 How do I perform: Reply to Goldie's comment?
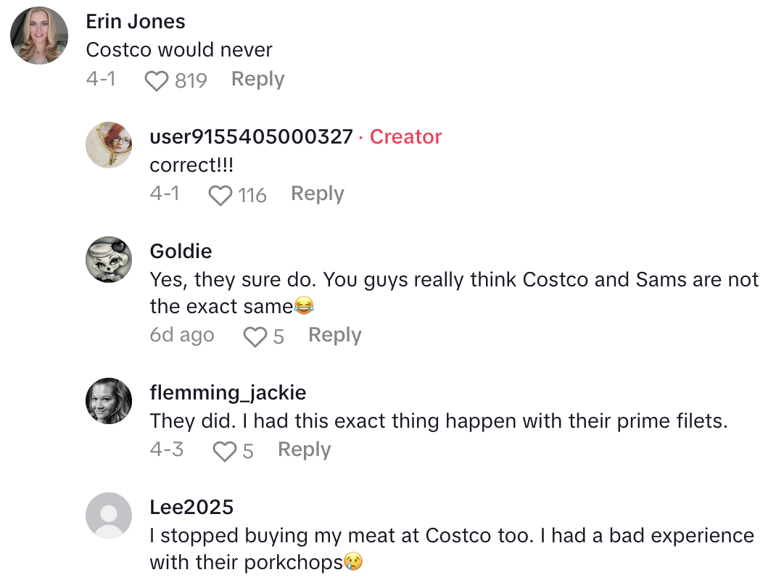click(334, 335)
